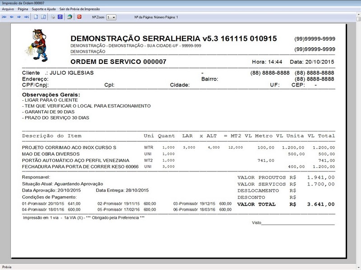Screen dimensions: 361x270
Task: Export the order to Word using W icon
Action: 61,17
